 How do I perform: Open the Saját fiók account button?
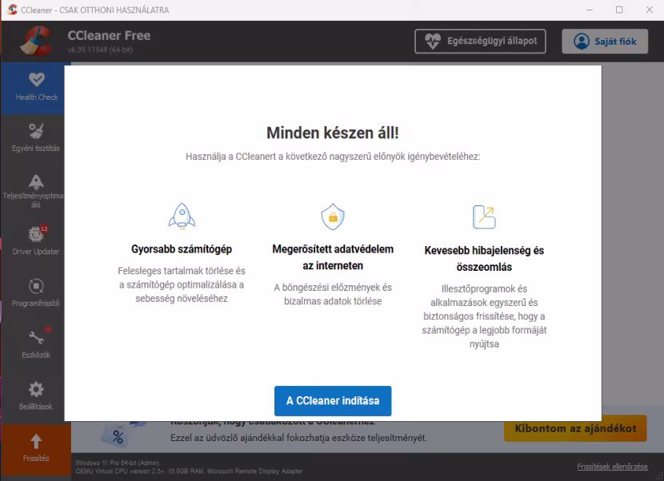click(605, 41)
